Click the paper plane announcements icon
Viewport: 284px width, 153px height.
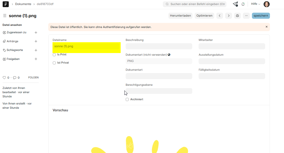pos(235,4)
